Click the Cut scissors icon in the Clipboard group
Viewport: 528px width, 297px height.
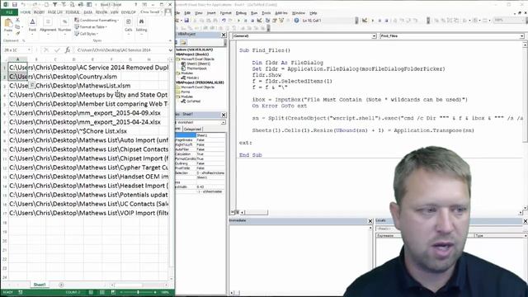[x=18, y=20]
